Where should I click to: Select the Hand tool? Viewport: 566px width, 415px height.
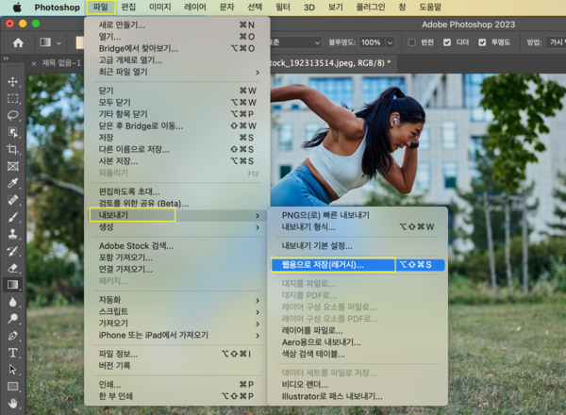point(13,403)
